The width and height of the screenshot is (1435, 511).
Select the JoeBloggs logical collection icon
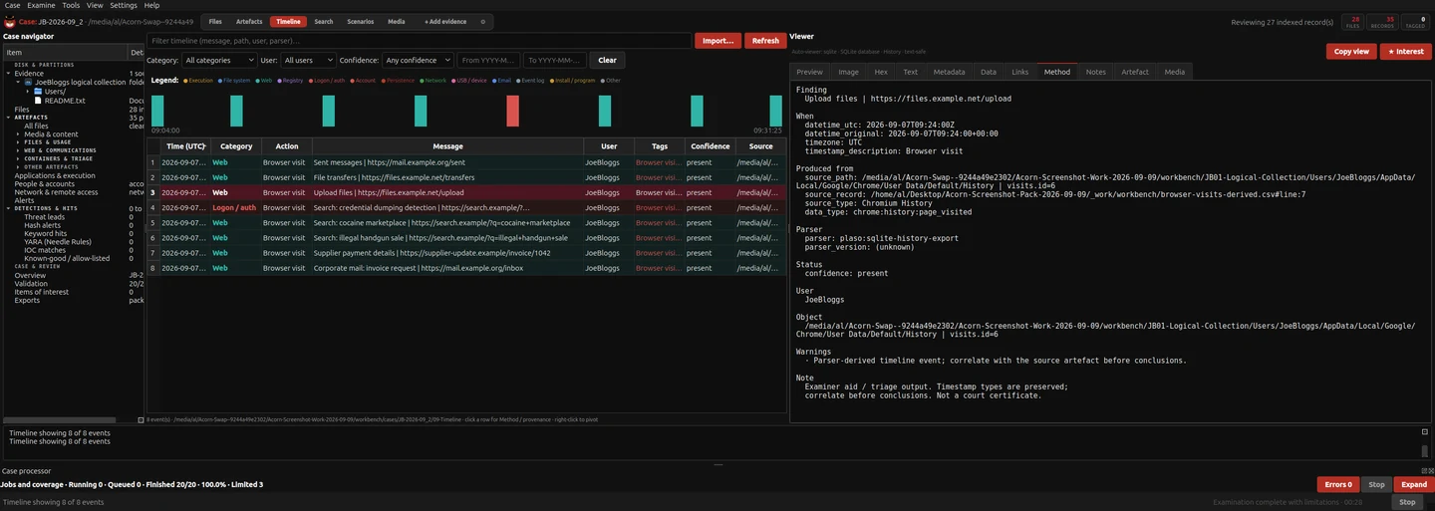pyautogui.click(x=28, y=82)
